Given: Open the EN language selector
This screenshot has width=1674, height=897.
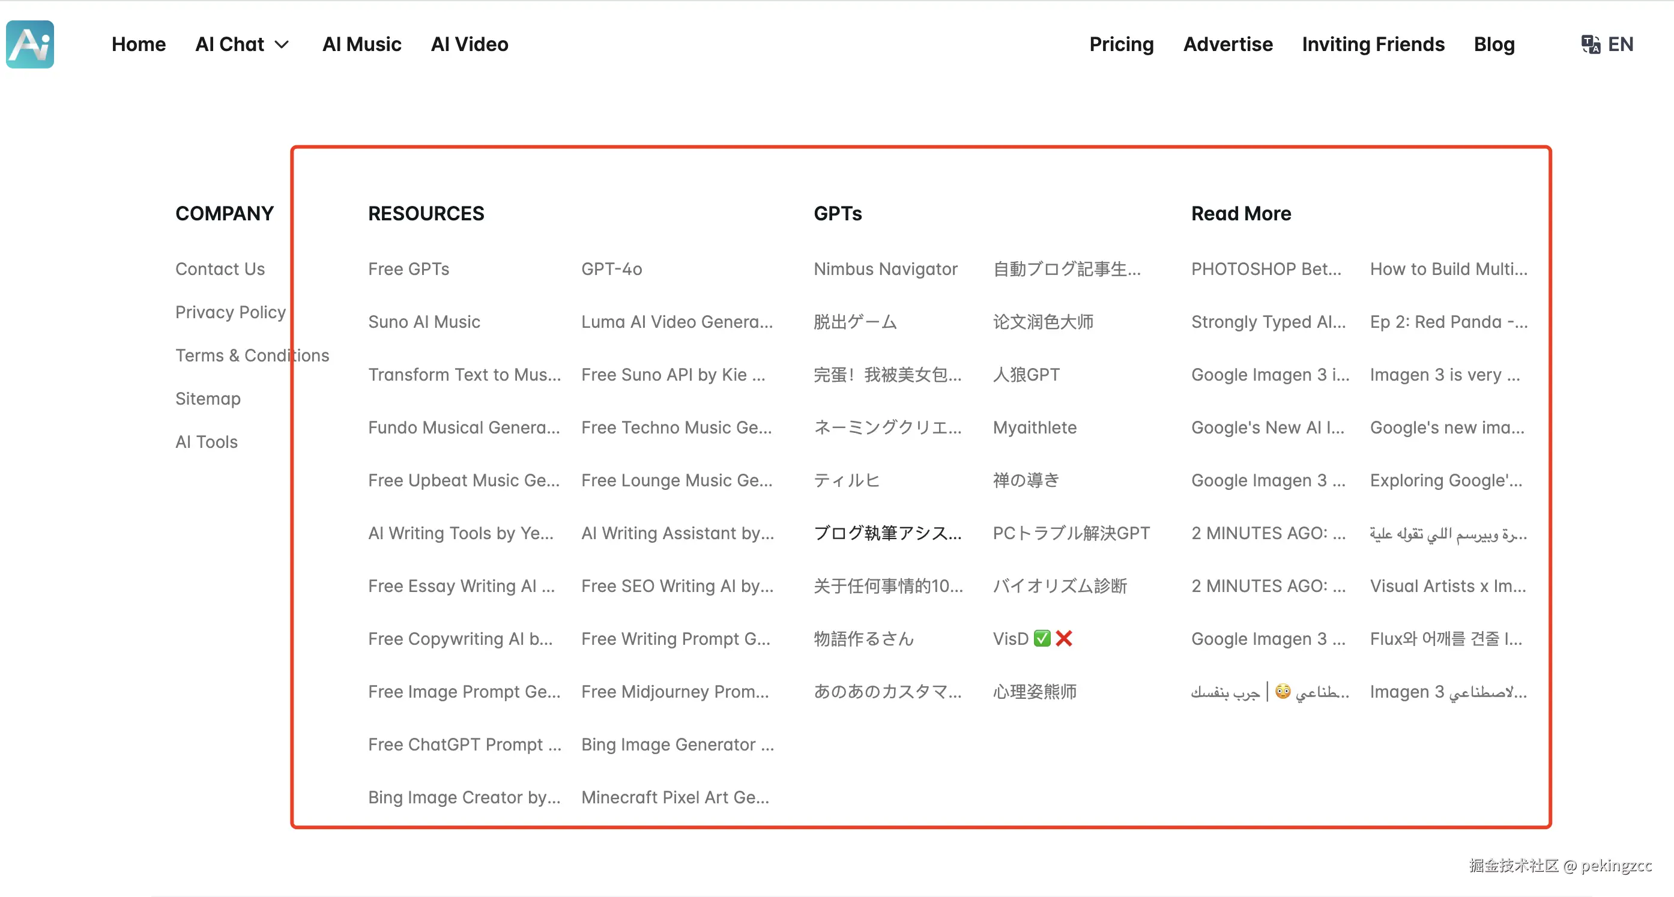Looking at the screenshot, I should click(1620, 44).
